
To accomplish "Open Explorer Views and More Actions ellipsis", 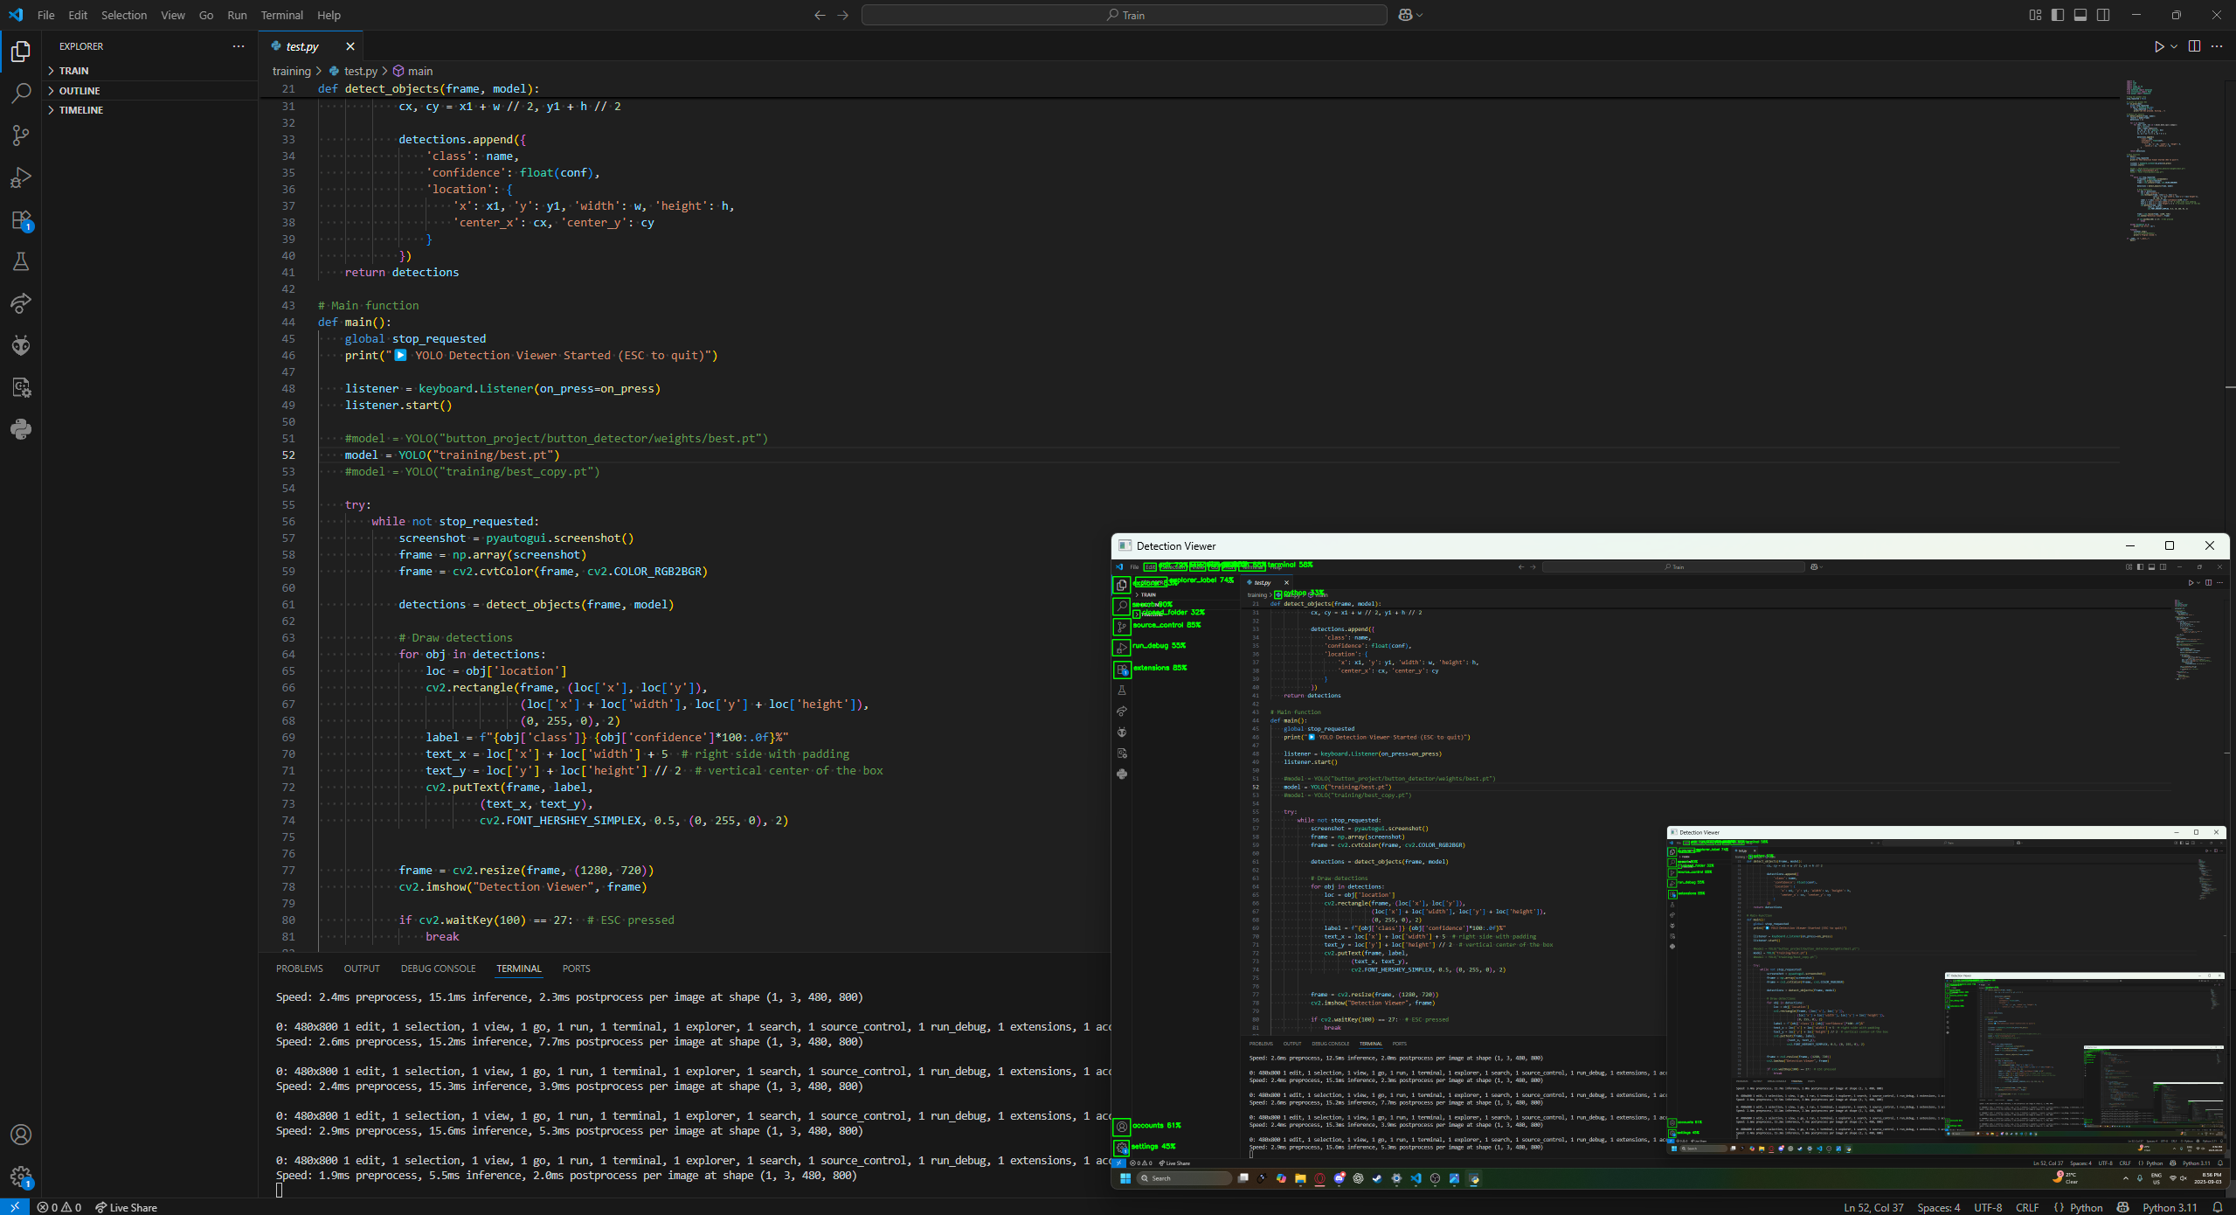I will pyautogui.click(x=239, y=46).
